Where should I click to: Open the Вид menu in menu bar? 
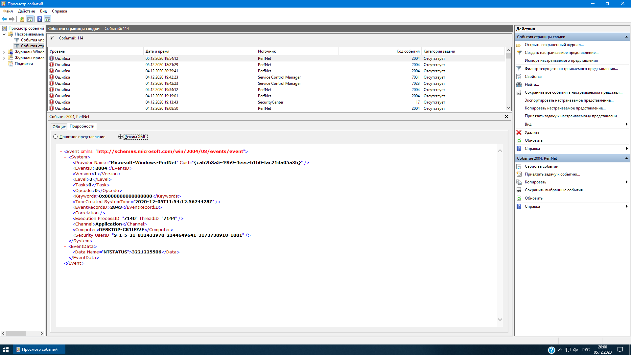click(x=43, y=11)
